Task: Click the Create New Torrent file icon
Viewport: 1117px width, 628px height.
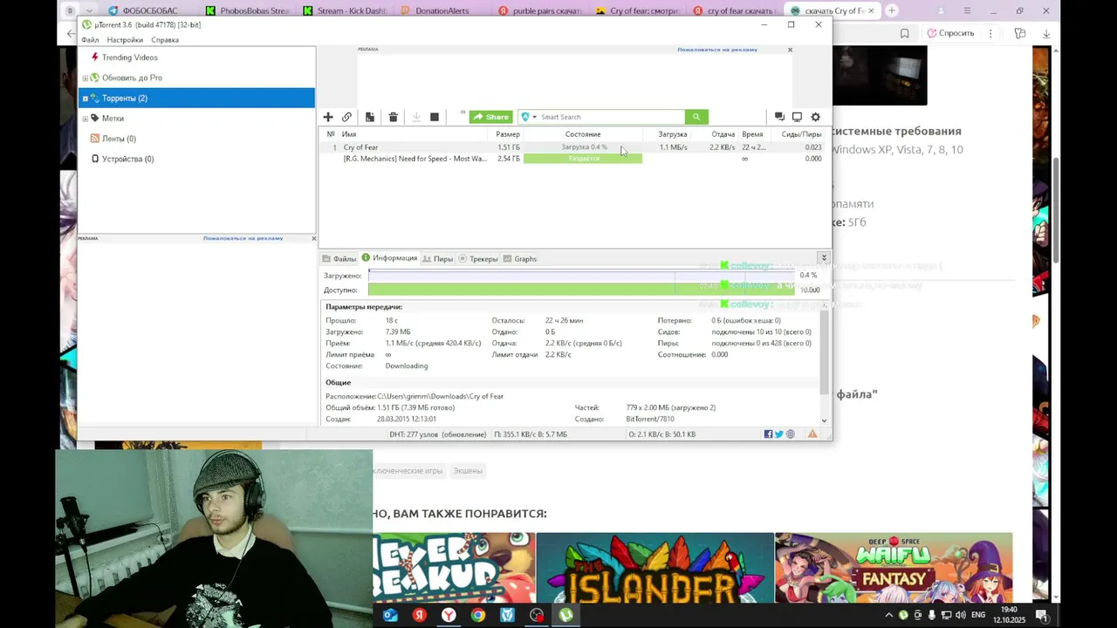Action: [370, 117]
